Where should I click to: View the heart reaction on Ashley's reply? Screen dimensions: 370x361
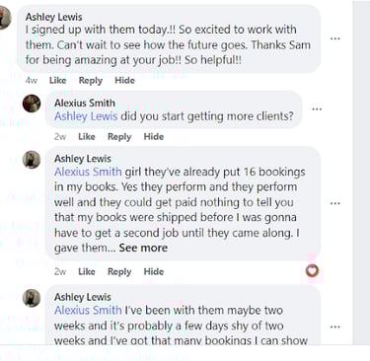click(x=312, y=271)
